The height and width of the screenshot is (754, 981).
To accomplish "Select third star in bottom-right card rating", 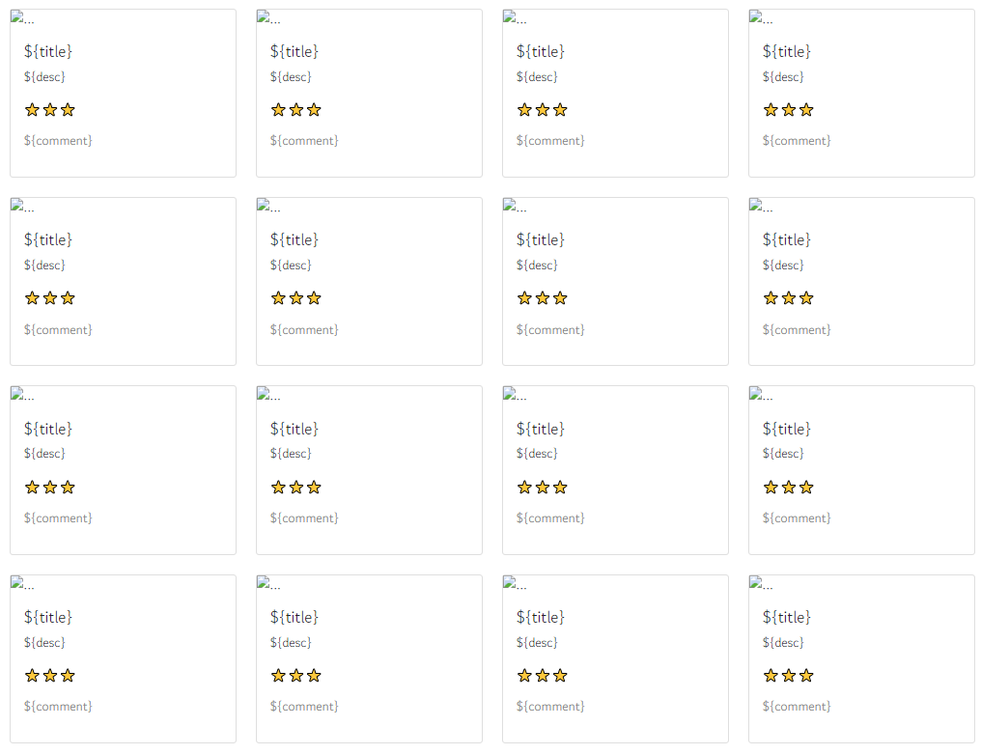I will click(x=806, y=676).
